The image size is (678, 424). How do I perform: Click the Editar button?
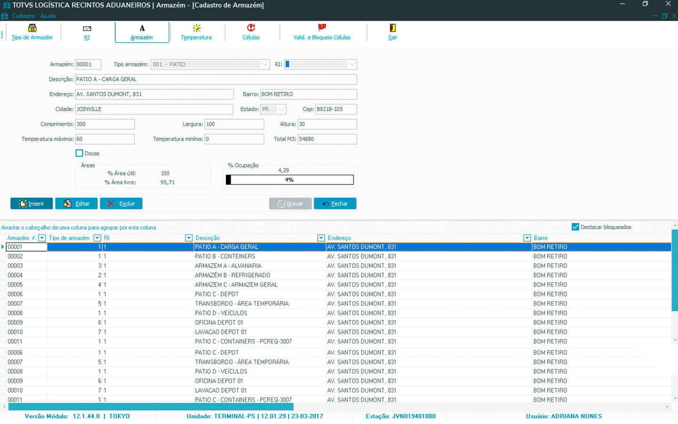pyautogui.click(x=76, y=204)
